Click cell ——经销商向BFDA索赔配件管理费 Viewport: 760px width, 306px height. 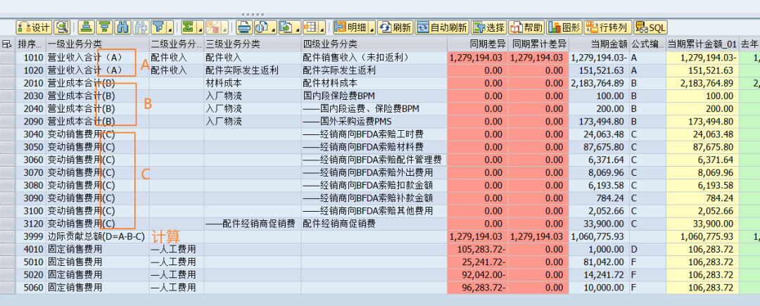(374, 160)
